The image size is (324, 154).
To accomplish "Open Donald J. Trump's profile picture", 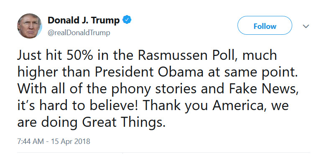I will 30,26.
